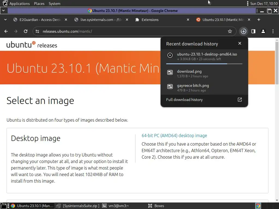Close the E2Guardian tab
This screenshot has height=209, width=279.
pyautogui.click(x=66, y=20)
